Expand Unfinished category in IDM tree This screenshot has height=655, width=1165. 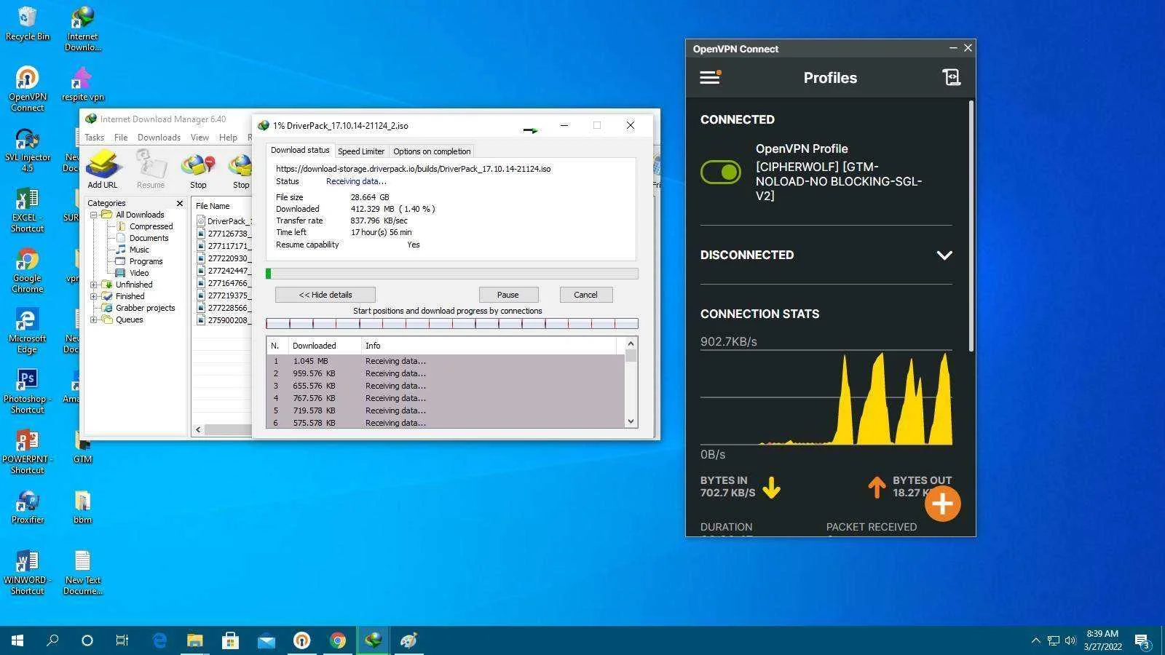pyautogui.click(x=93, y=285)
